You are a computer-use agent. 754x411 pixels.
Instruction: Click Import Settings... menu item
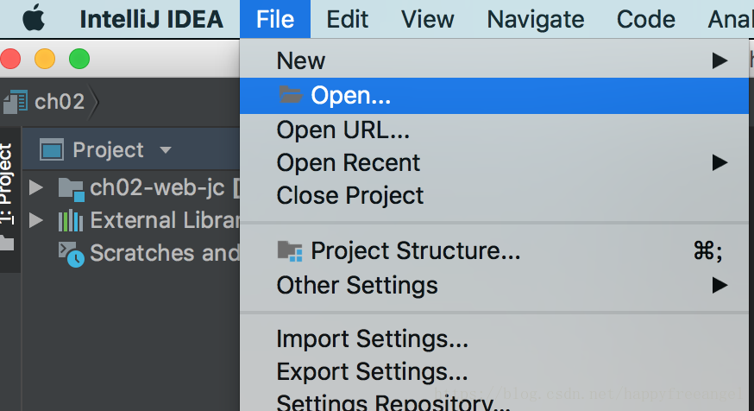click(x=372, y=338)
